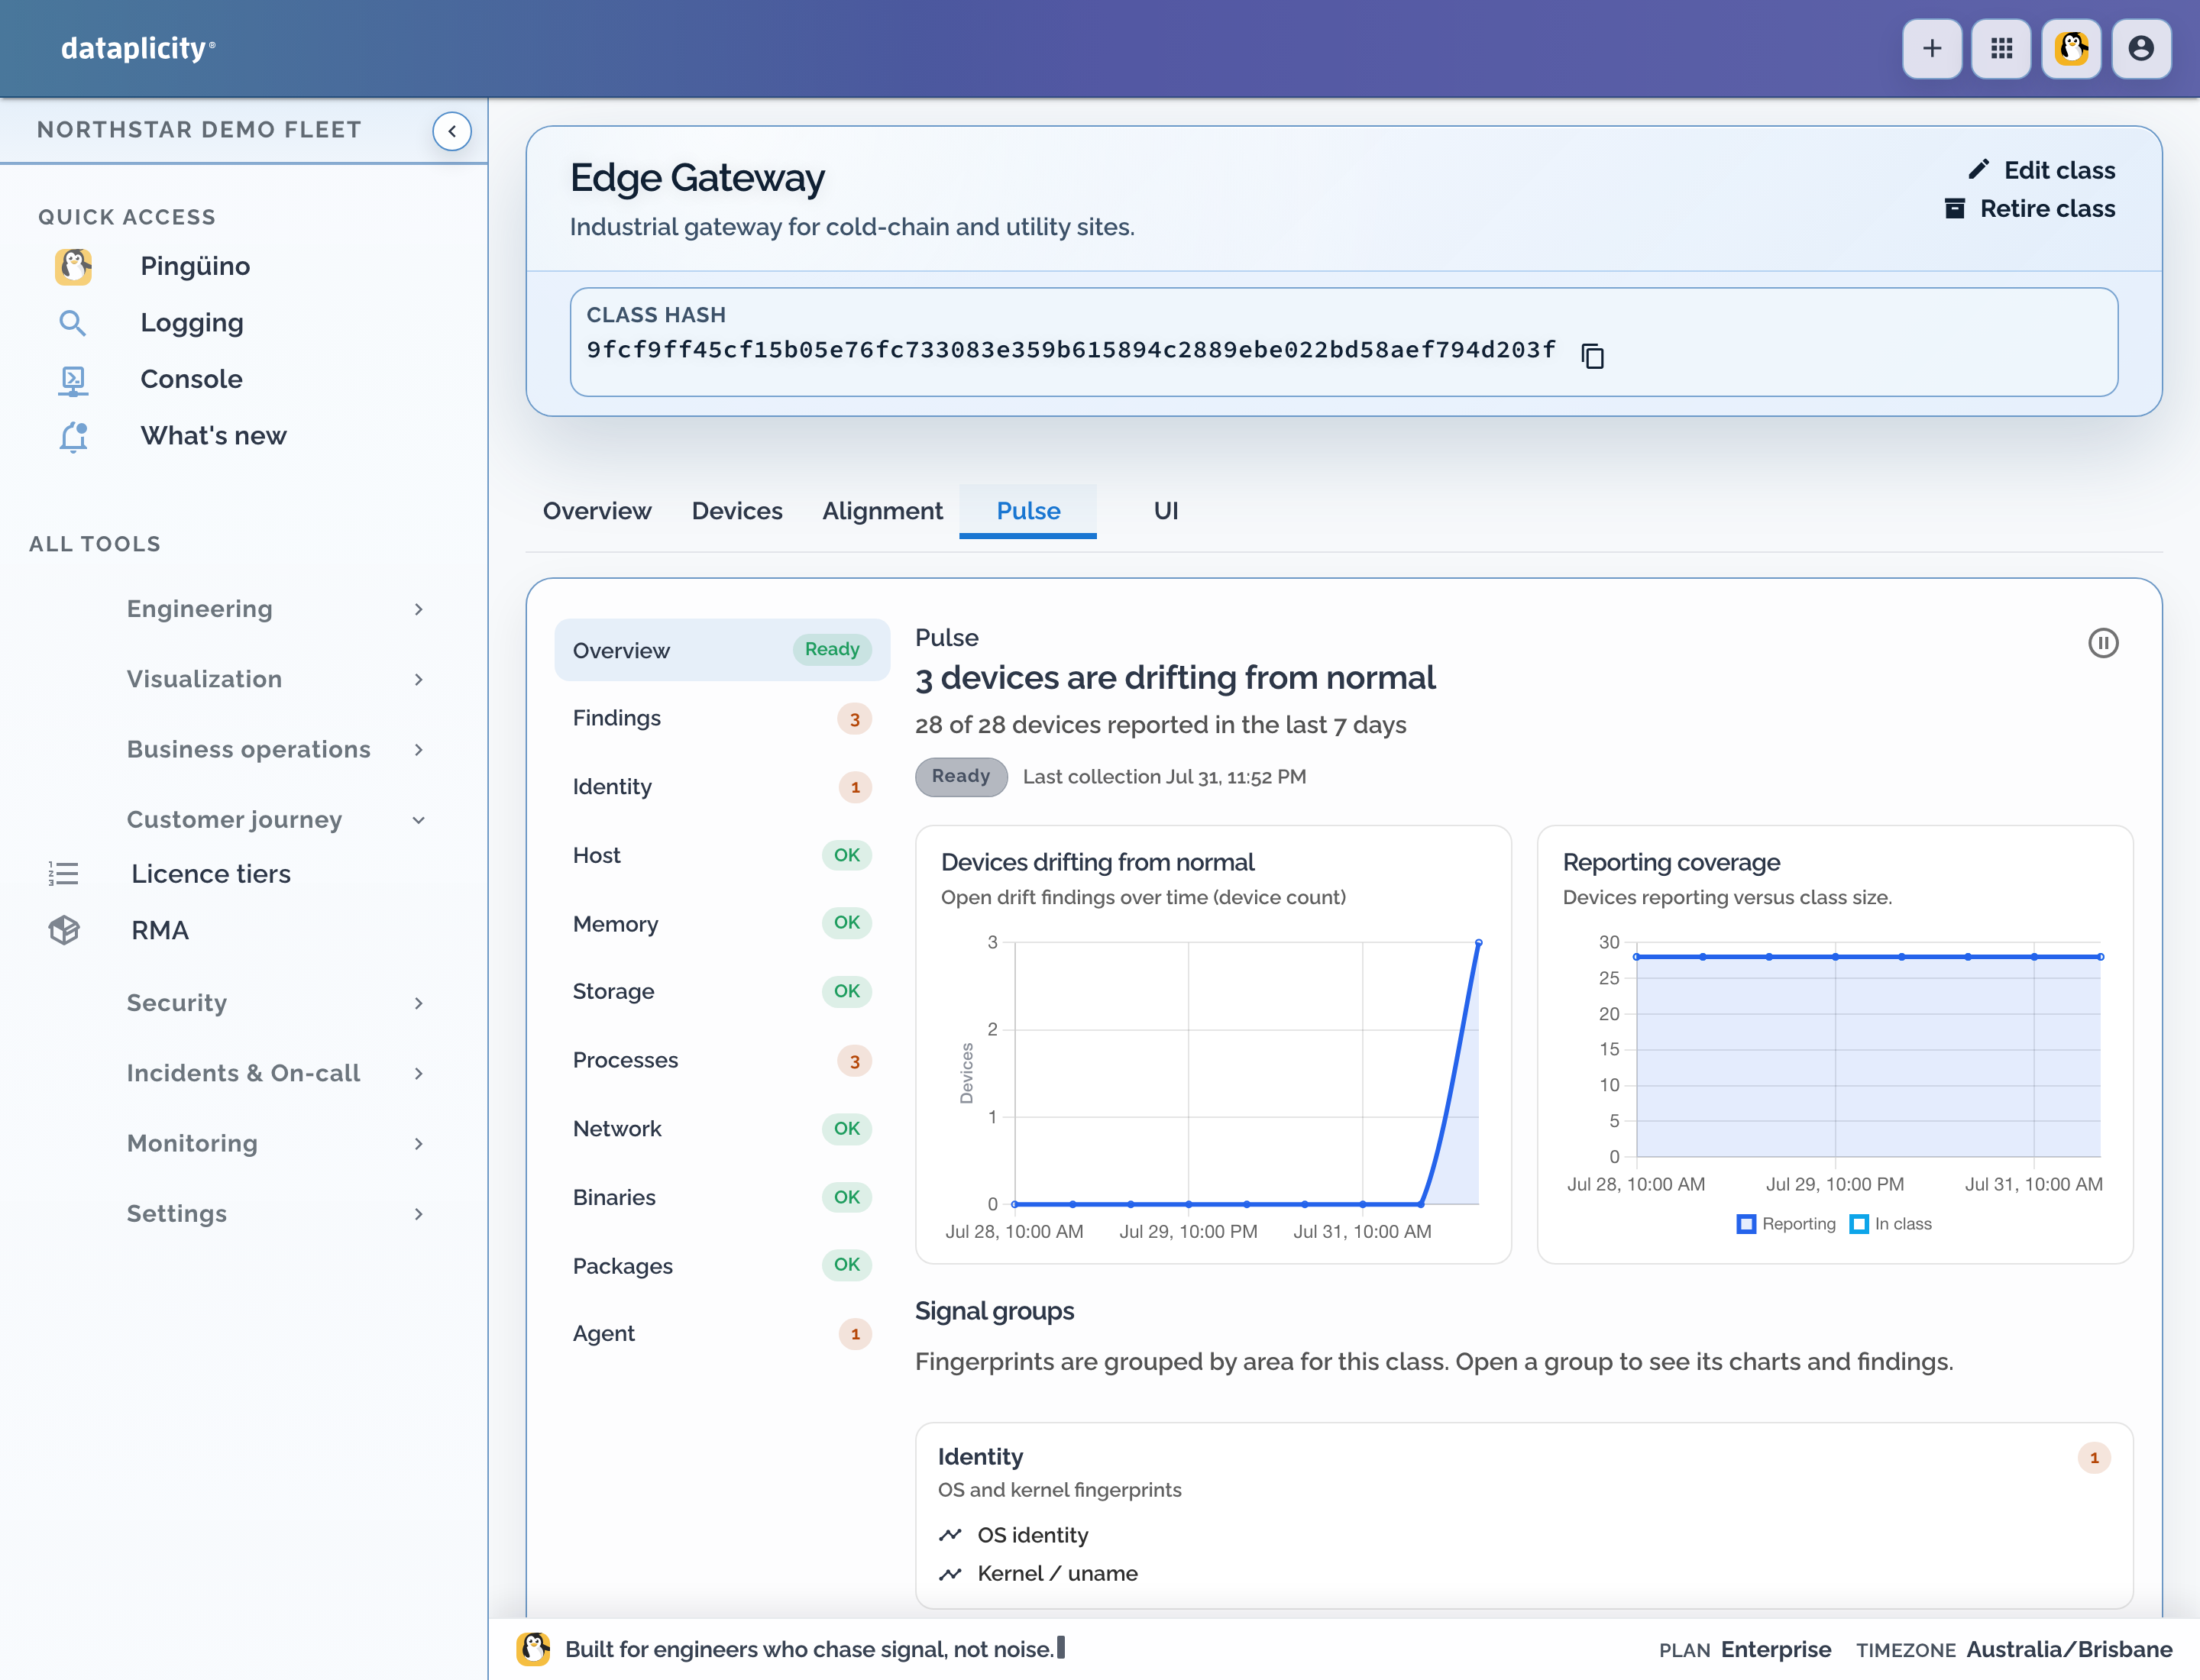Select Overview in the Pulse side menu
Screen dimensions: 2200x1680
click(x=721, y=650)
